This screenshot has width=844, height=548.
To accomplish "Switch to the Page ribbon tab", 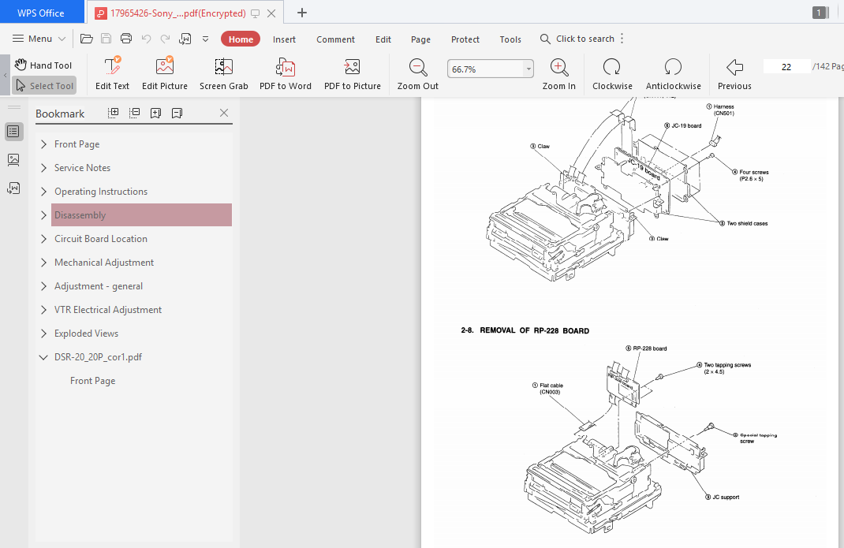I will point(420,39).
